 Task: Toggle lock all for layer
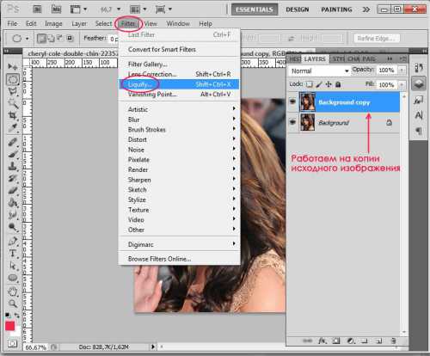tap(338, 84)
